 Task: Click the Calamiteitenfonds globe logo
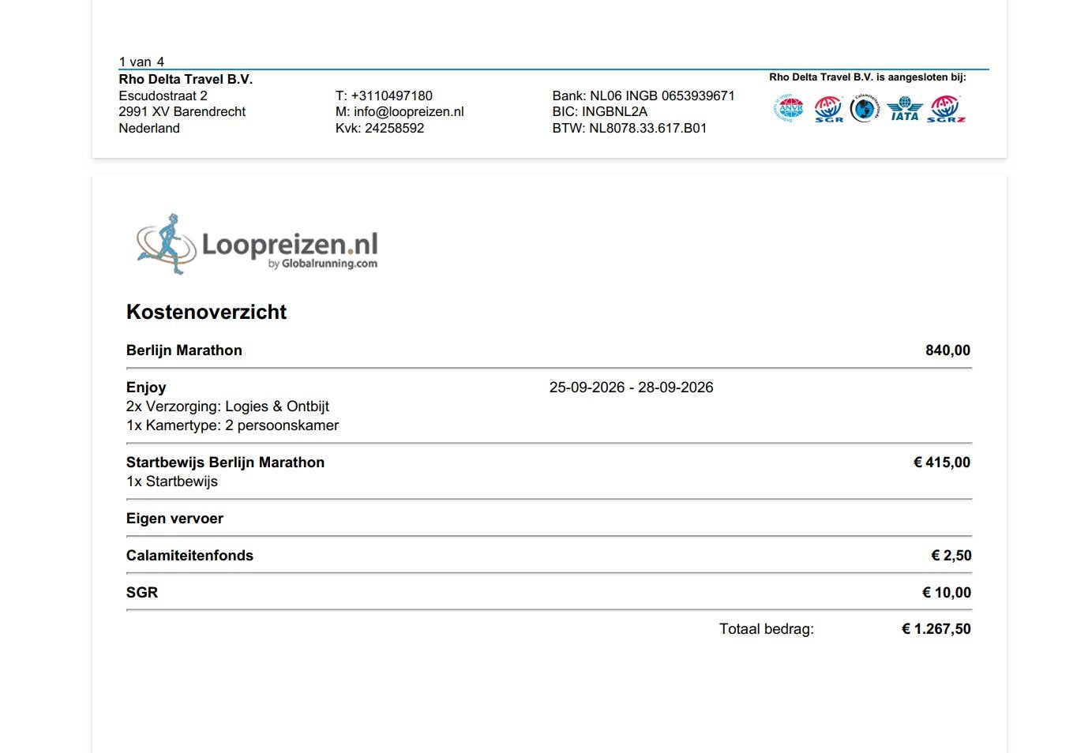pyautogui.click(x=865, y=108)
